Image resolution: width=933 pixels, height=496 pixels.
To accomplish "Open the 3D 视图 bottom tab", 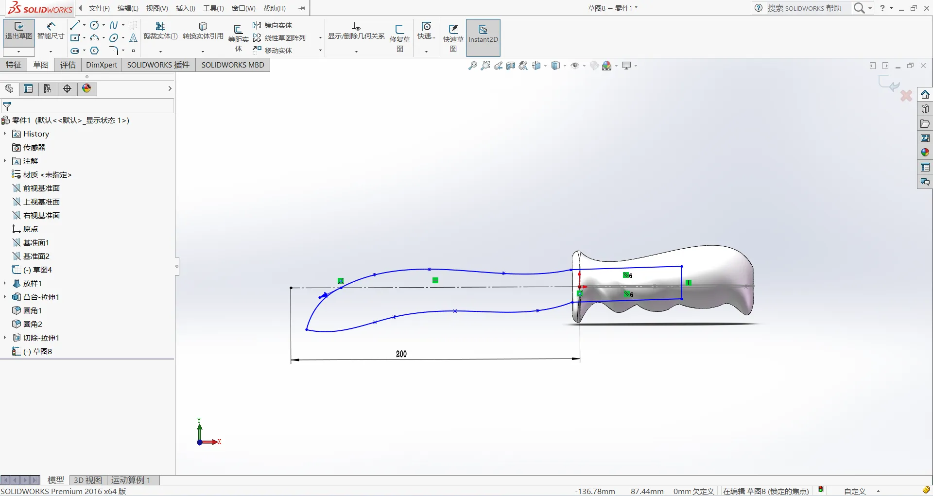I will point(87,480).
